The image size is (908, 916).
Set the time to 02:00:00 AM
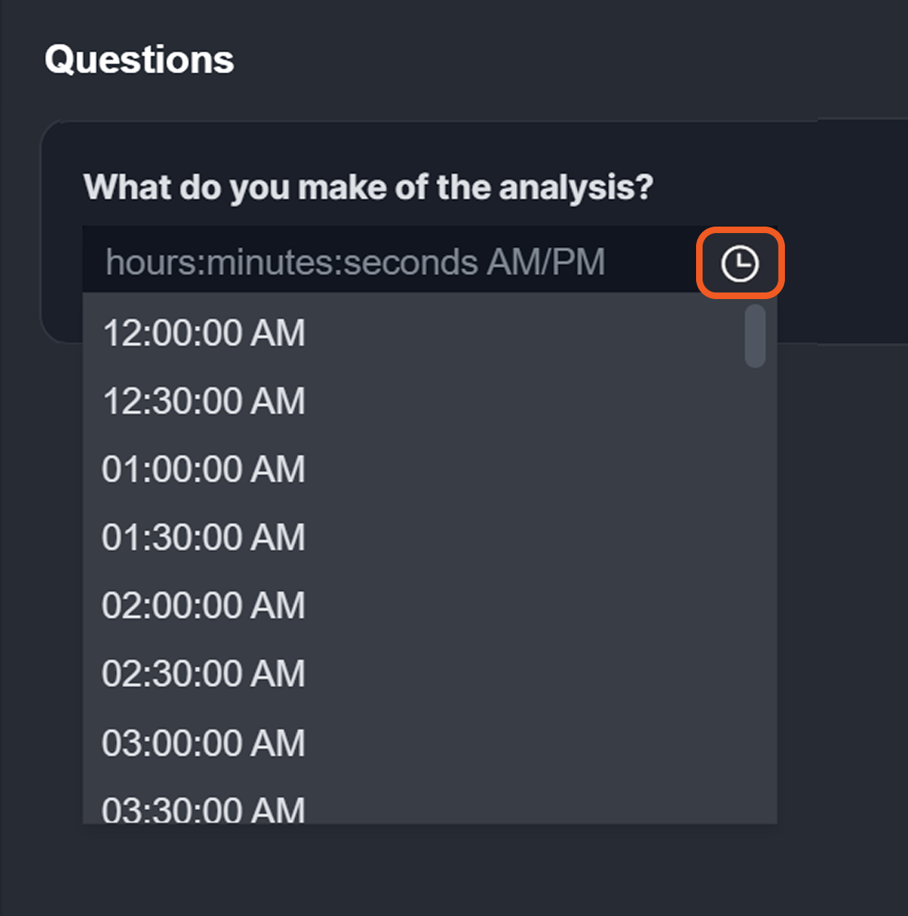tap(204, 606)
